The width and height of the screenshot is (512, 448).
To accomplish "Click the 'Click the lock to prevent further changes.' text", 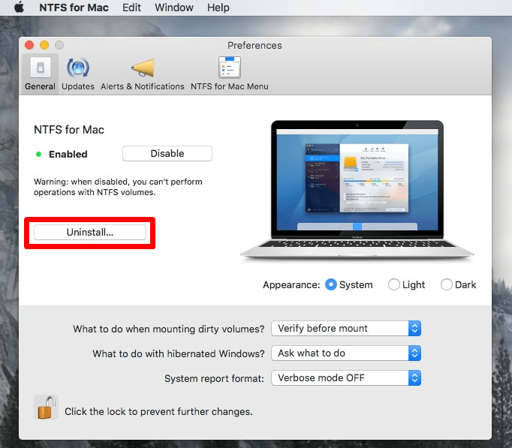I will coord(158,411).
